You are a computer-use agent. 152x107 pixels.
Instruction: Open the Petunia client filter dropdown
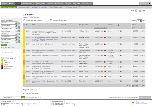pyautogui.click(x=9, y=23)
